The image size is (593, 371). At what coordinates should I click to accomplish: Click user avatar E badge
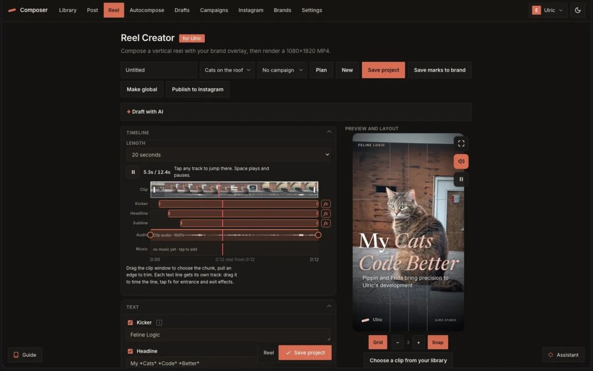coord(536,10)
